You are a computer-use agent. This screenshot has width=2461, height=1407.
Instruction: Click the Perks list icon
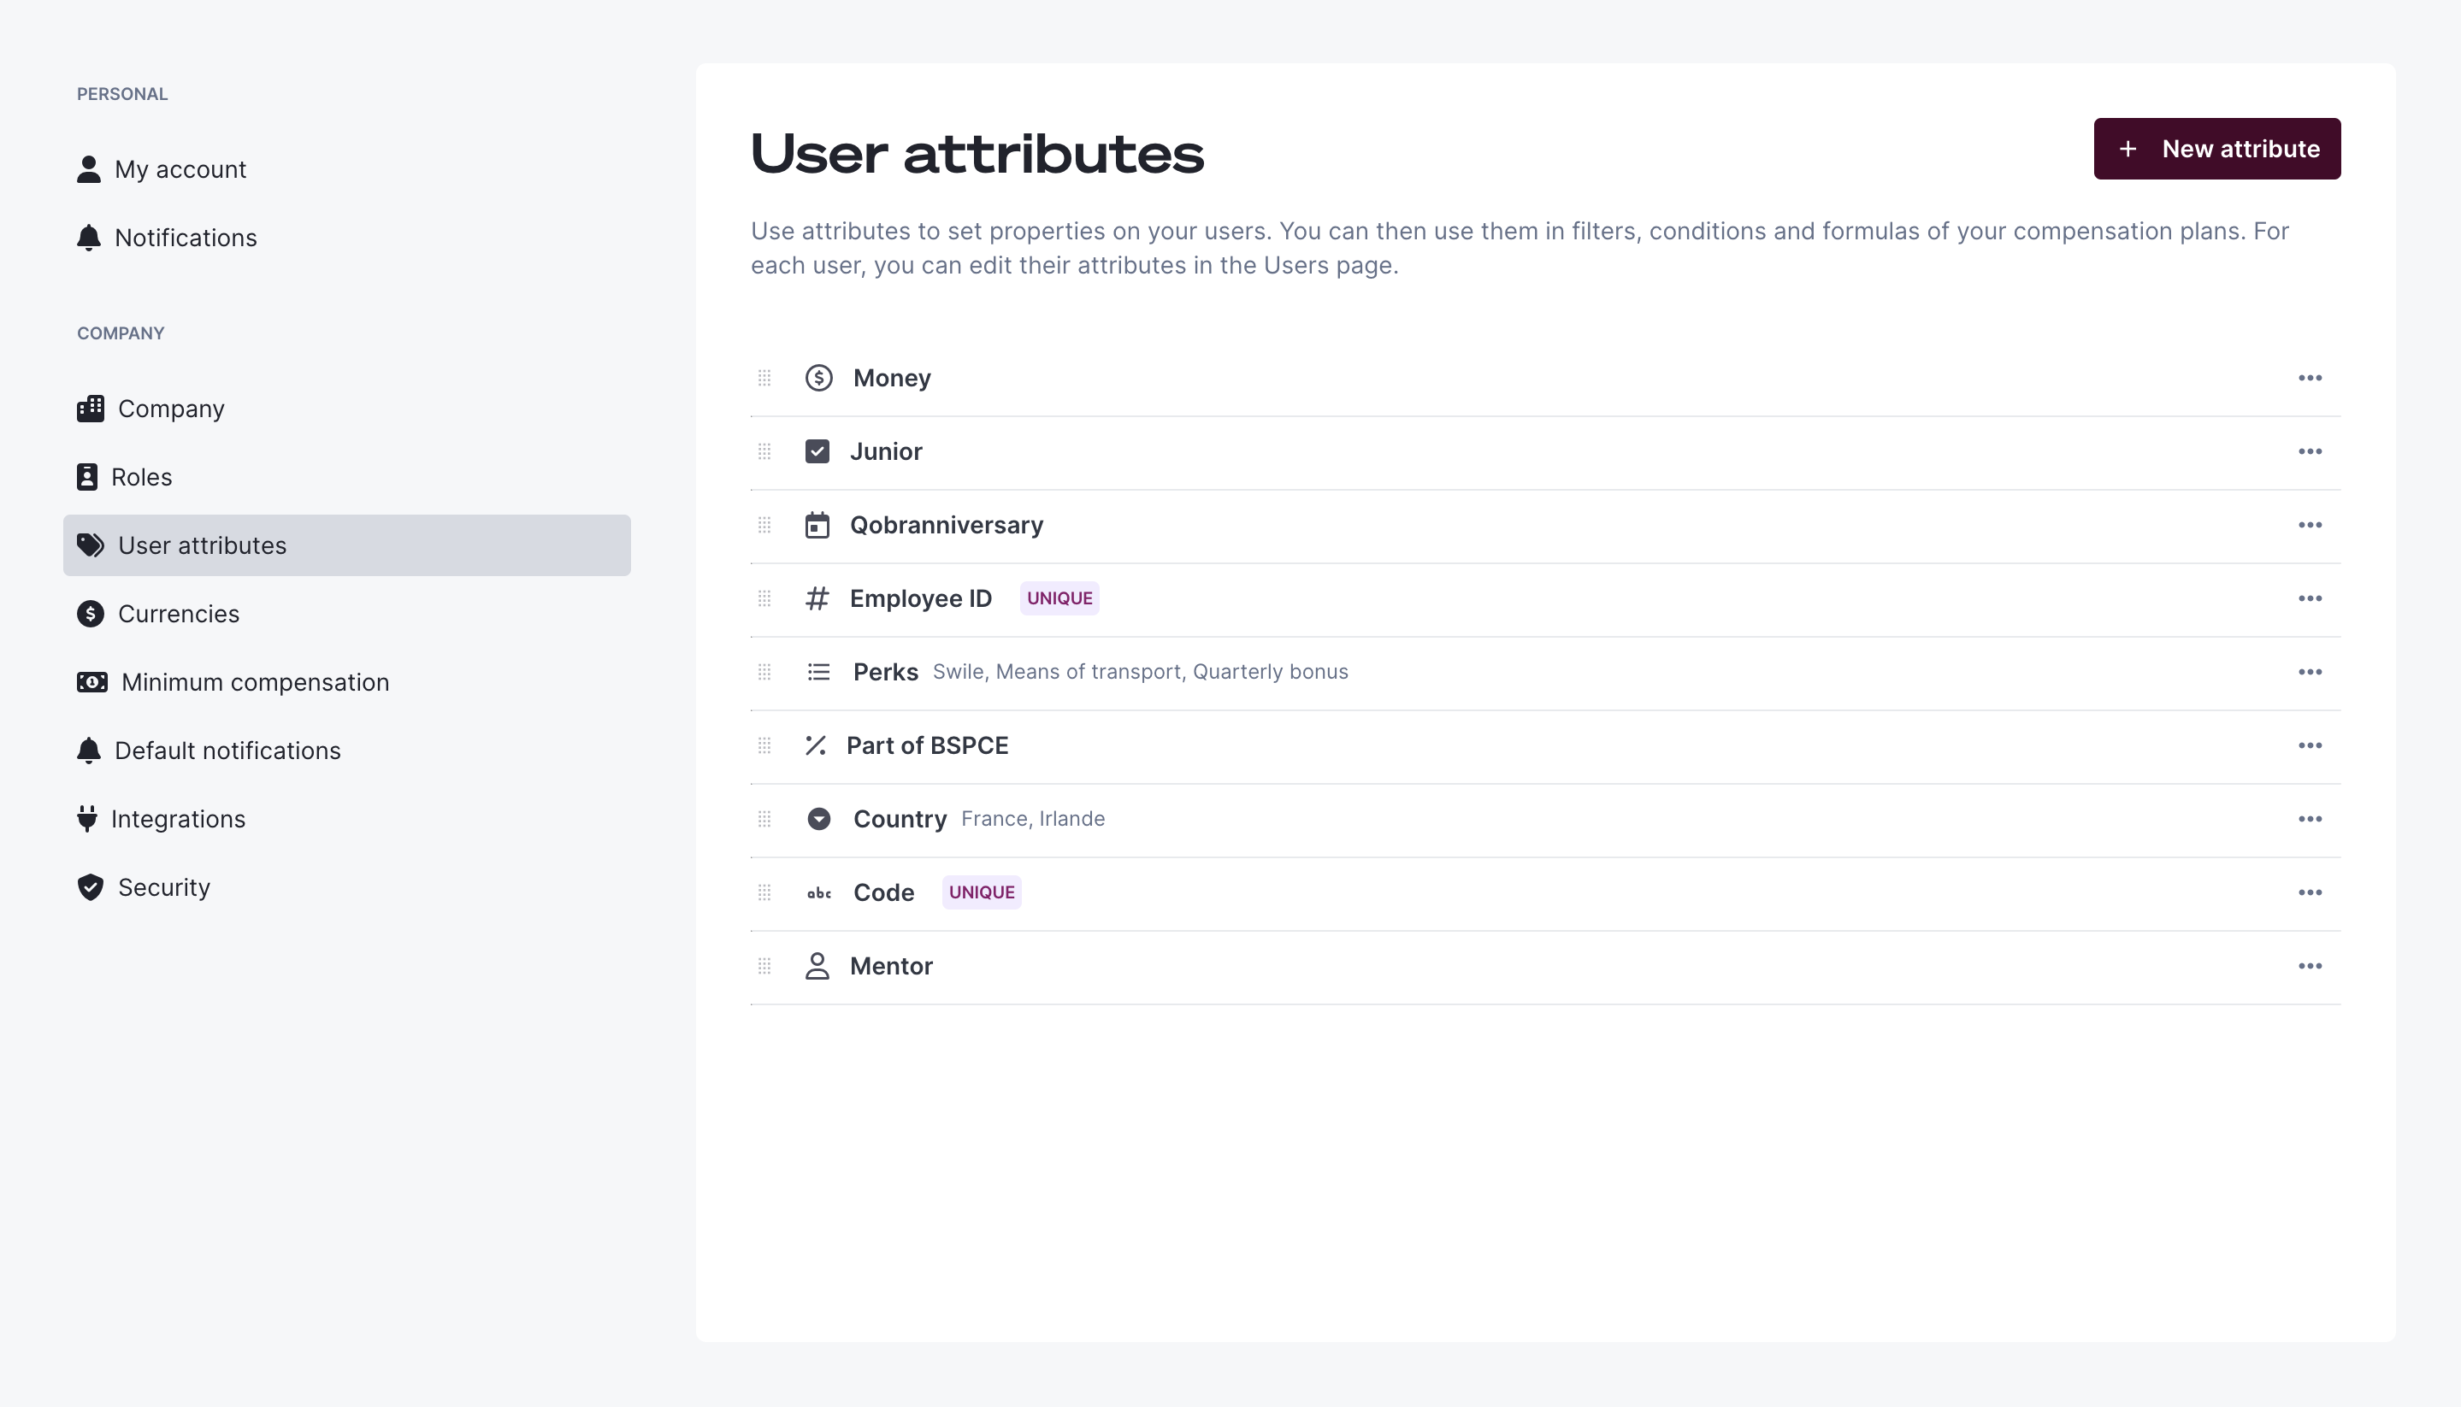(x=818, y=672)
